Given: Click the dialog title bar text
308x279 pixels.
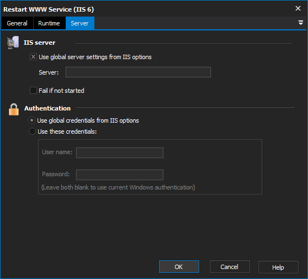Looking at the screenshot, I should tap(49, 9).
